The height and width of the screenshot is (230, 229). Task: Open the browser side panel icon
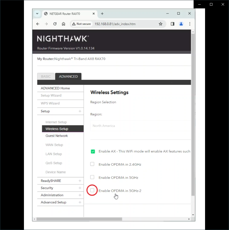[x=172, y=24]
